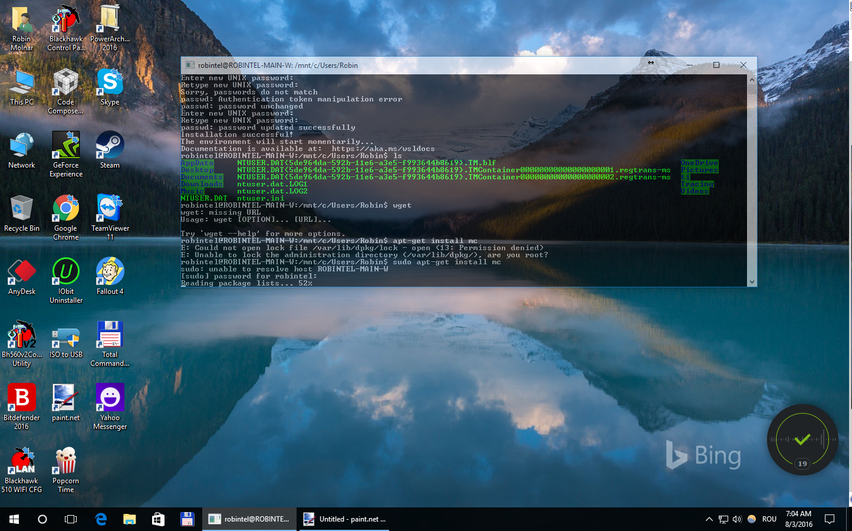The height and width of the screenshot is (531, 852).
Task: Show hidden system tray icons
Action: [x=709, y=519]
